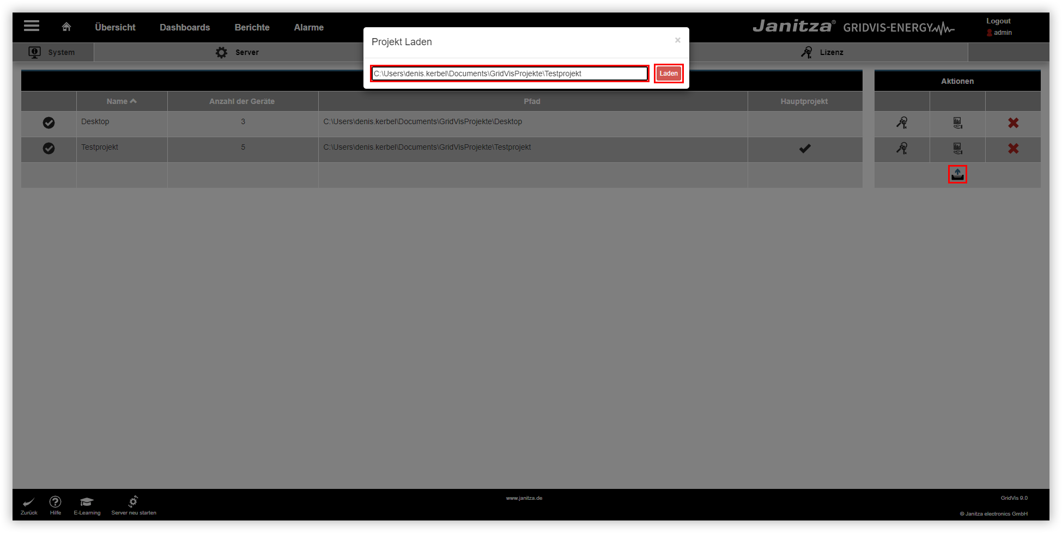
Task: Switch to the Lizenz tab
Action: (832, 52)
